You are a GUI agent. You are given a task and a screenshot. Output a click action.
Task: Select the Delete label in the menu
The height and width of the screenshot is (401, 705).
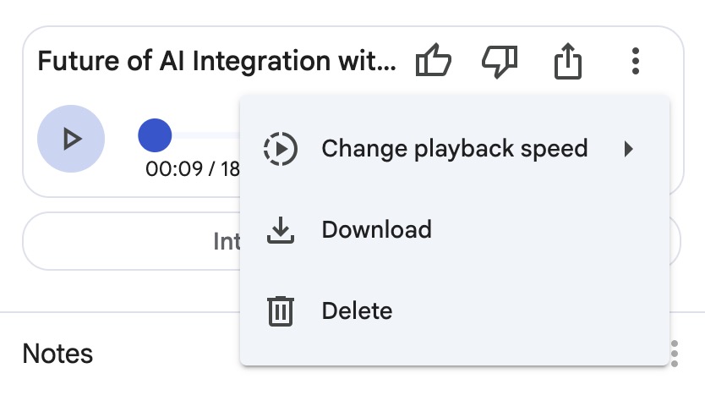click(357, 311)
